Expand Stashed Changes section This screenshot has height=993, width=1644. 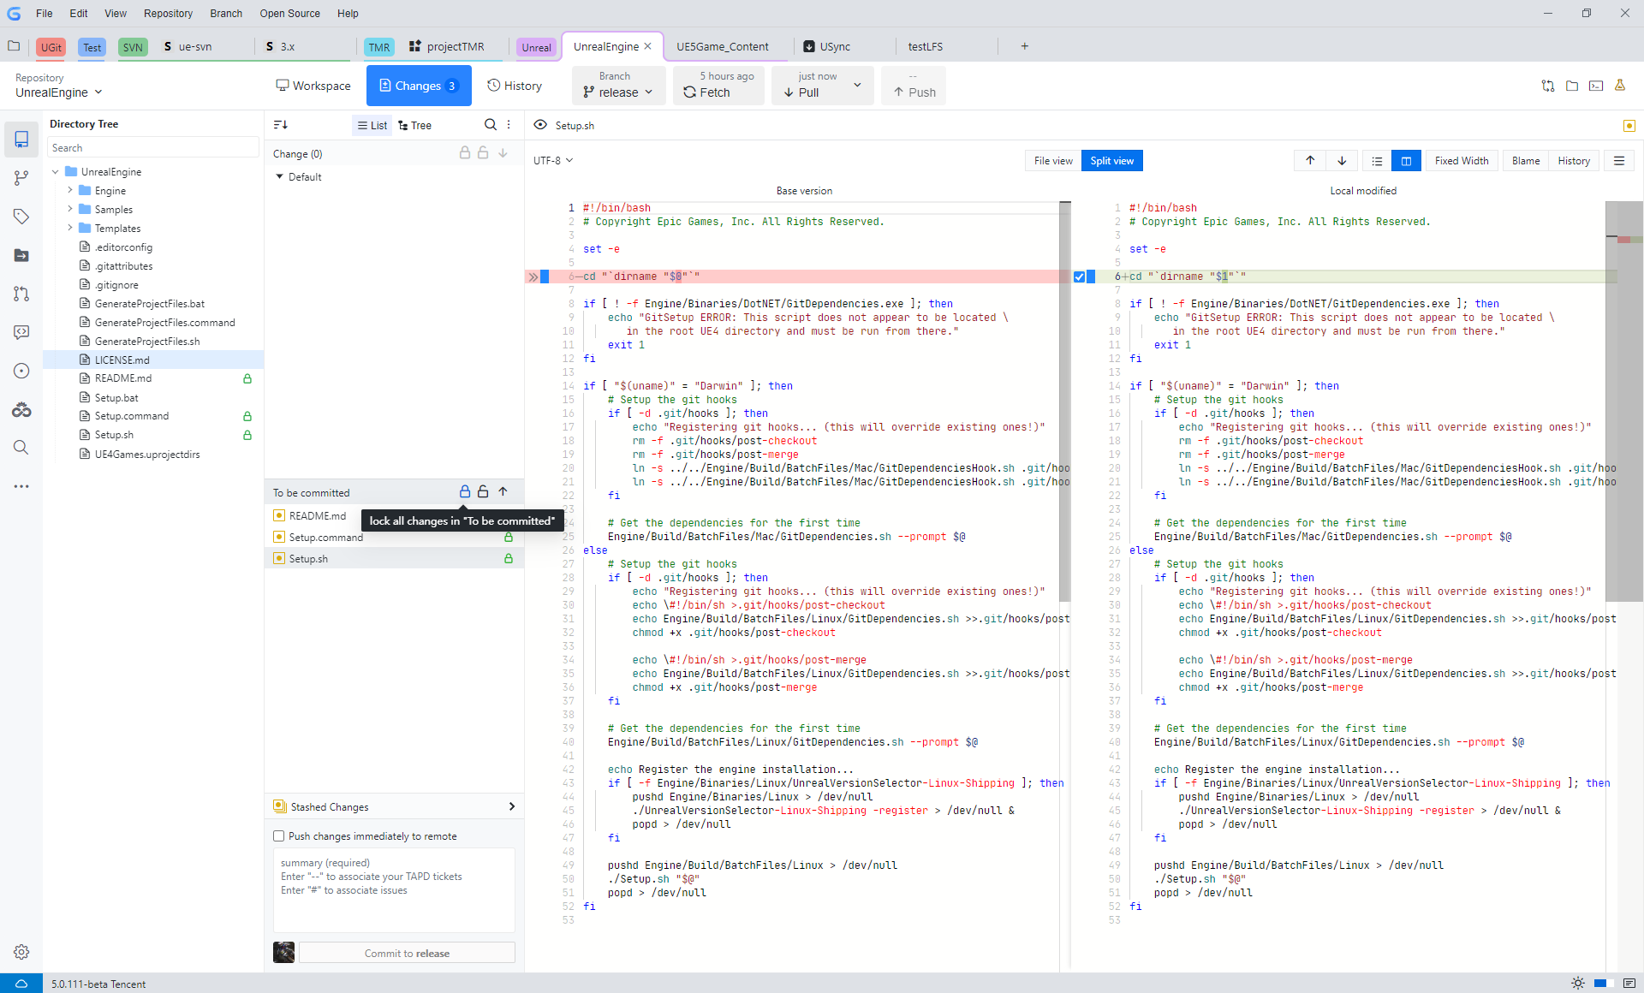[x=512, y=806]
